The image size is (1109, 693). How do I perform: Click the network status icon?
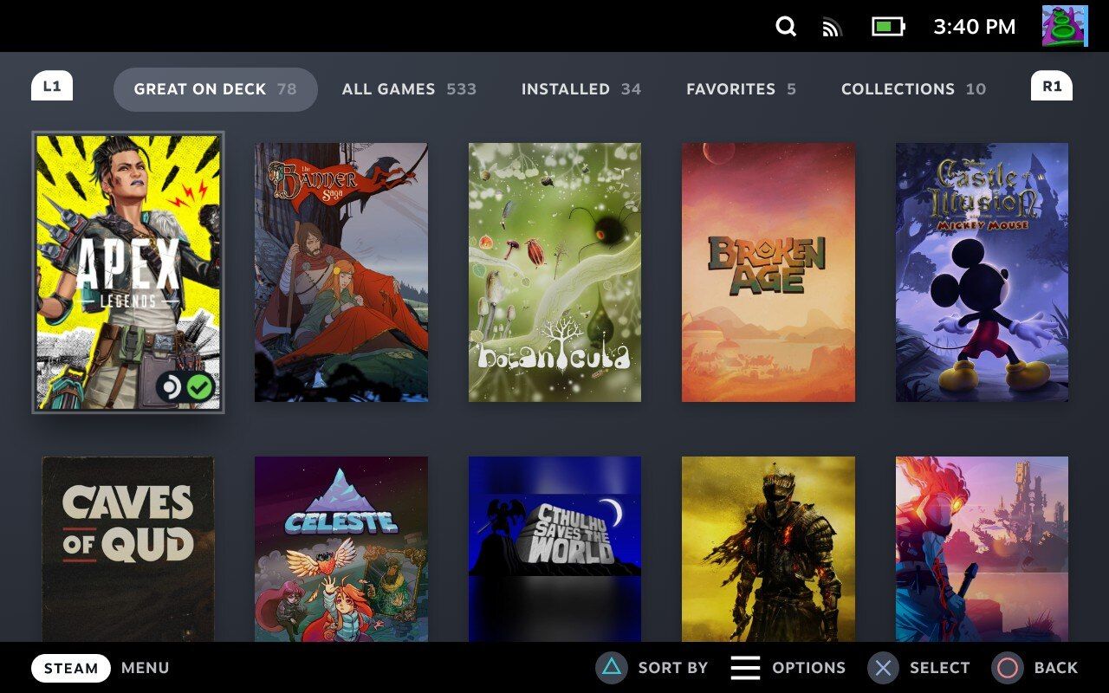pyautogui.click(x=833, y=27)
